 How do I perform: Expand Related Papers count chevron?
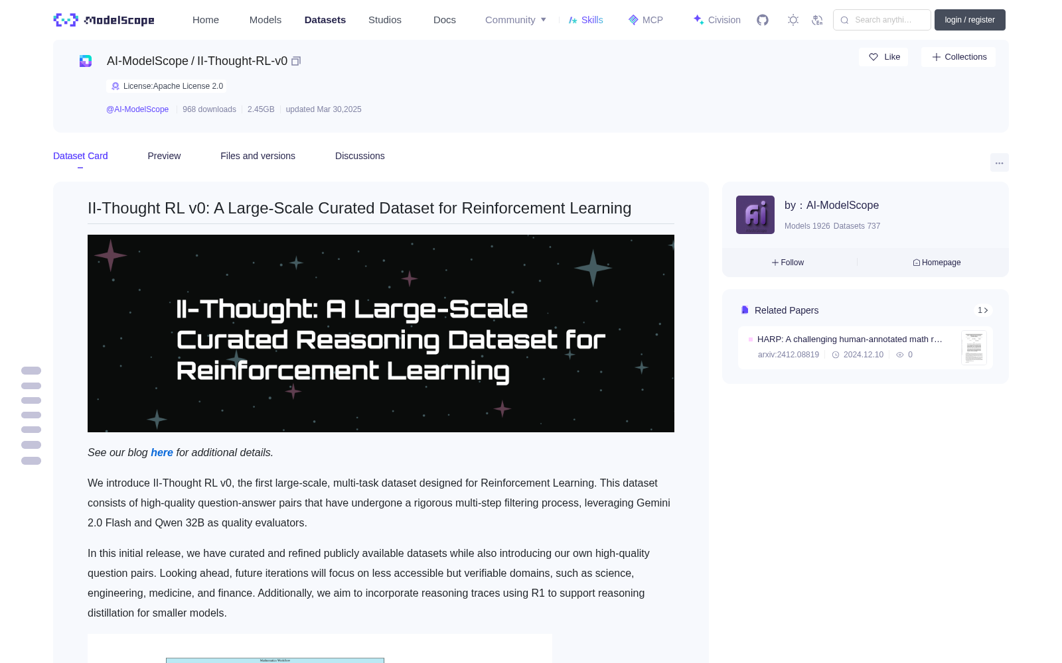point(983,310)
